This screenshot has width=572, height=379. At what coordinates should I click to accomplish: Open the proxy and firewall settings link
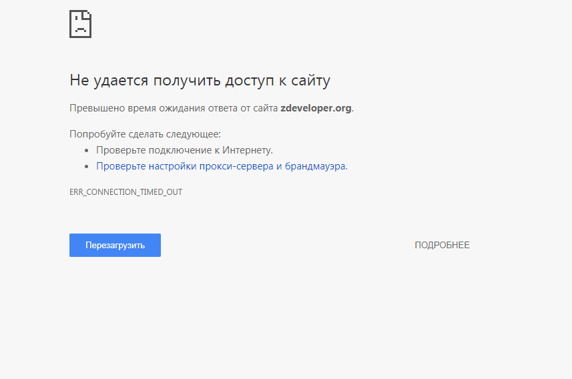tap(222, 166)
